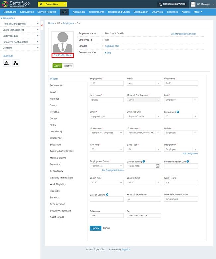Open the Prefix dropdown

pyautogui.click(x=144, y=83)
